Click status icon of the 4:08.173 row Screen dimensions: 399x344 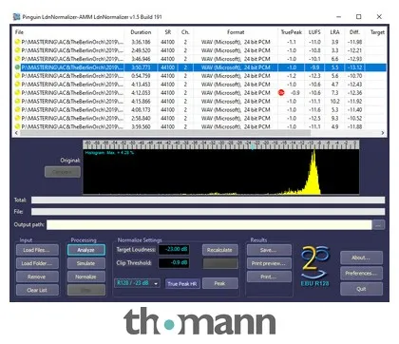17,109
